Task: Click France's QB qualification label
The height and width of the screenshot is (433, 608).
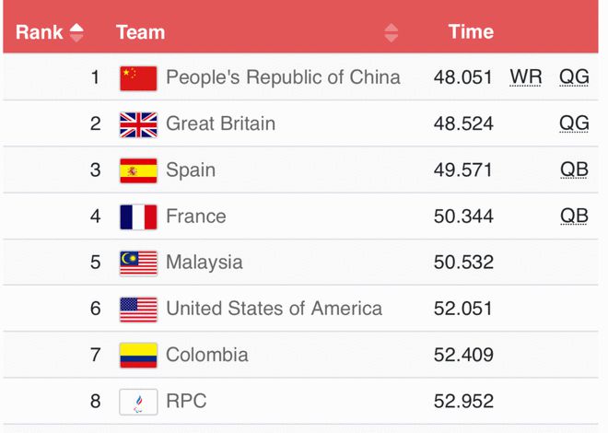Action: coord(574,216)
